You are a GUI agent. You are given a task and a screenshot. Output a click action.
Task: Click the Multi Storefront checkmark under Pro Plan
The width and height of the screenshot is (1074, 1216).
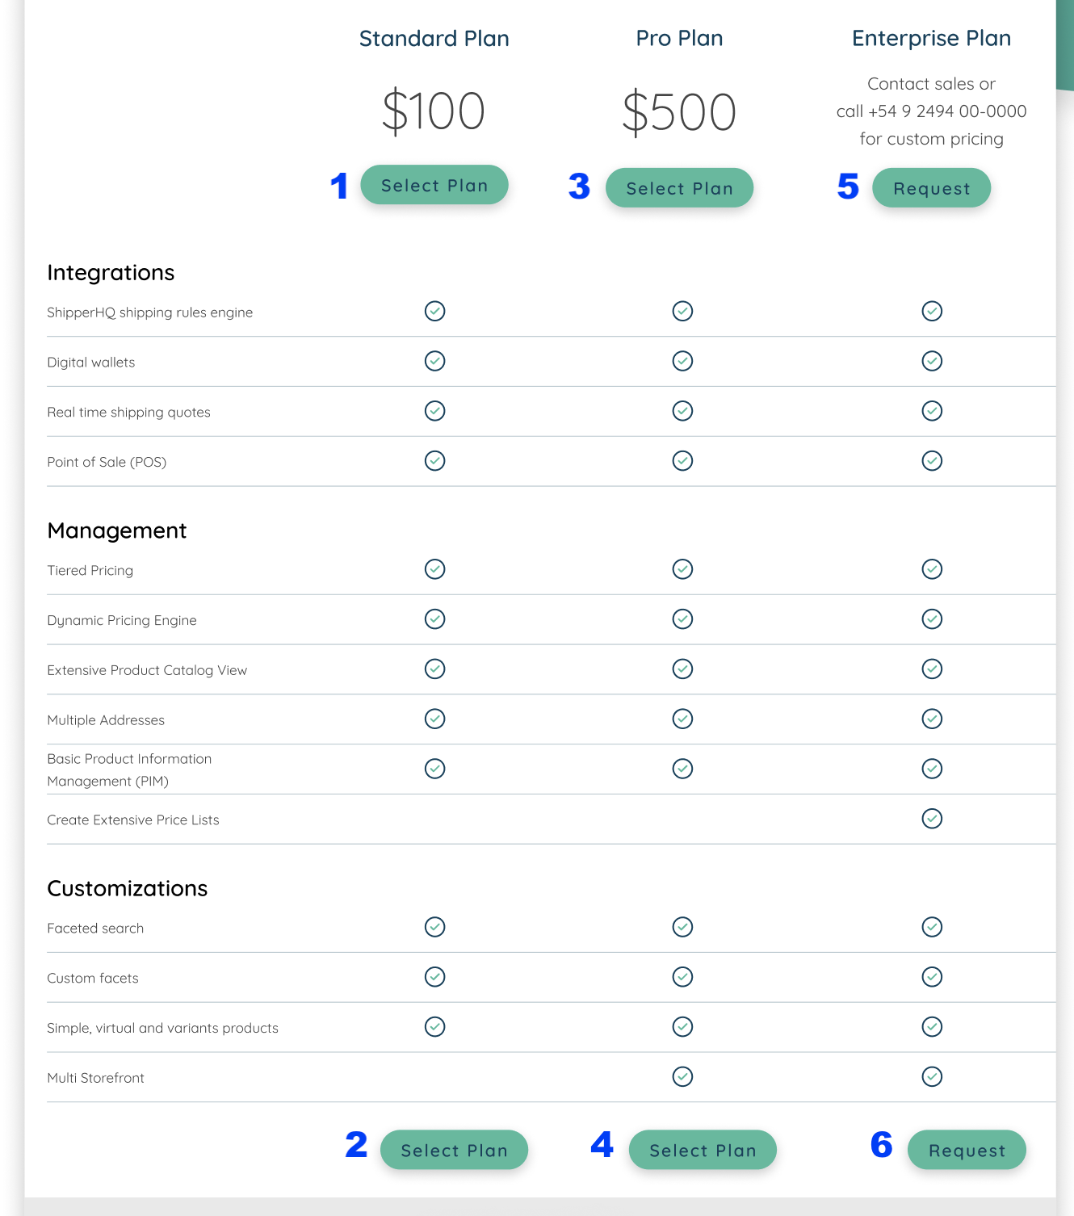[682, 1076]
